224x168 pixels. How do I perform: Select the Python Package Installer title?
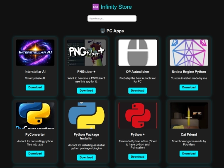point(86,136)
